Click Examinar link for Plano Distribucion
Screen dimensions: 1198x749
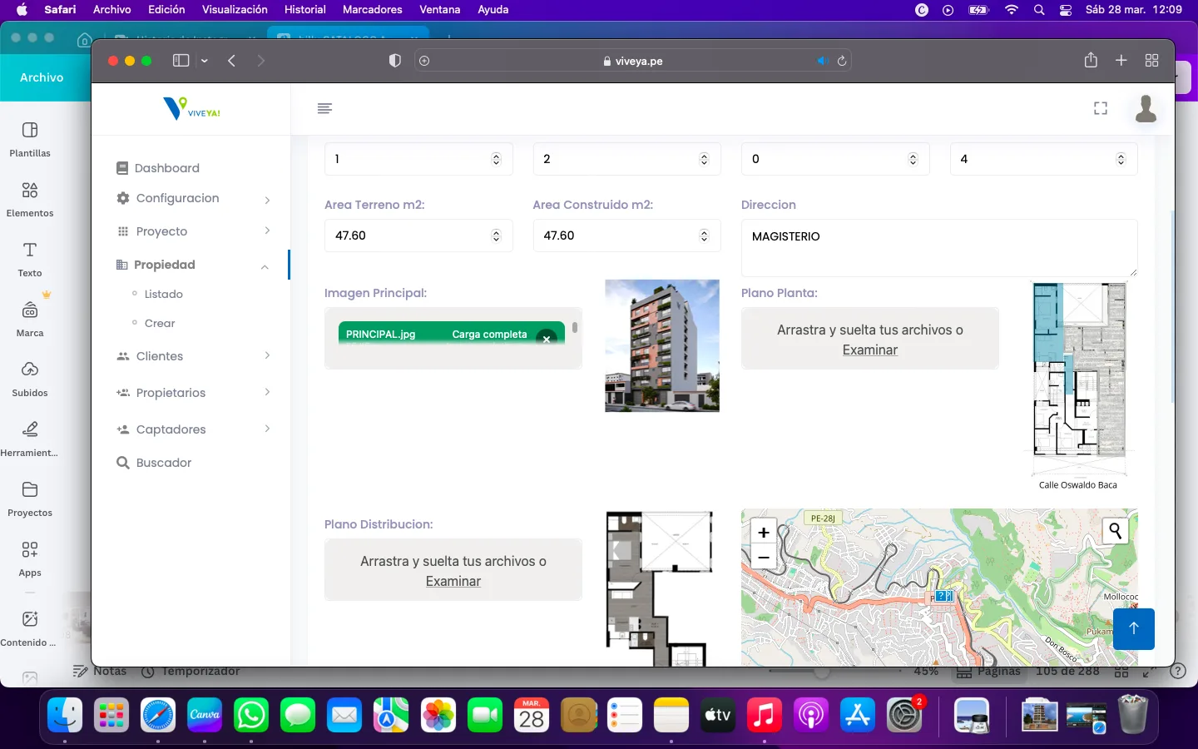click(x=453, y=582)
